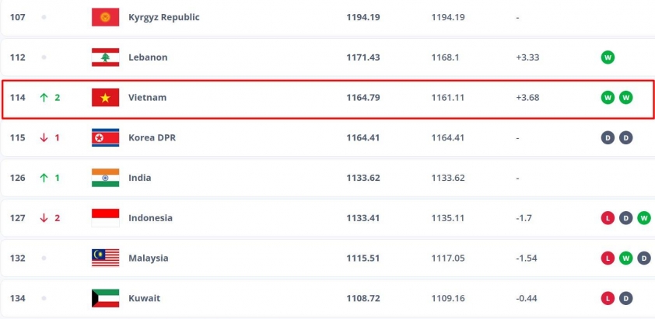Click the Korea DPR flag icon
Screen dimensions: 655x319
[x=105, y=137]
